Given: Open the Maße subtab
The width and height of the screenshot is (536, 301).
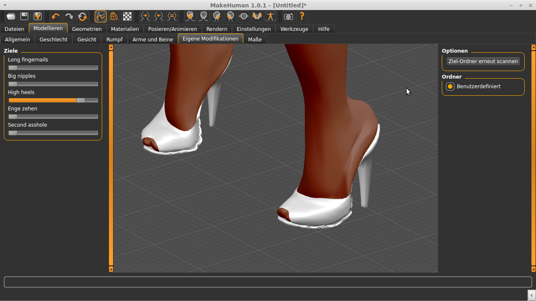Looking at the screenshot, I should click(255, 39).
